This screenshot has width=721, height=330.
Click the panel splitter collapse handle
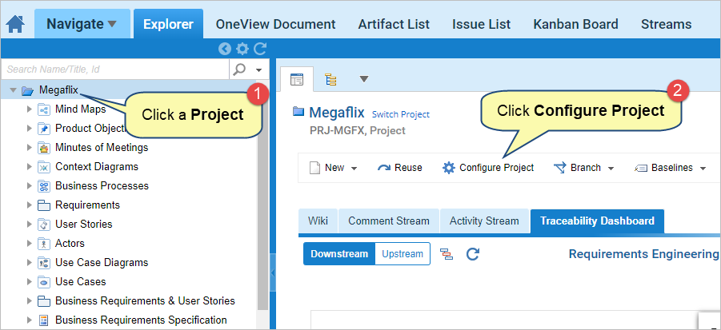click(x=273, y=273)
